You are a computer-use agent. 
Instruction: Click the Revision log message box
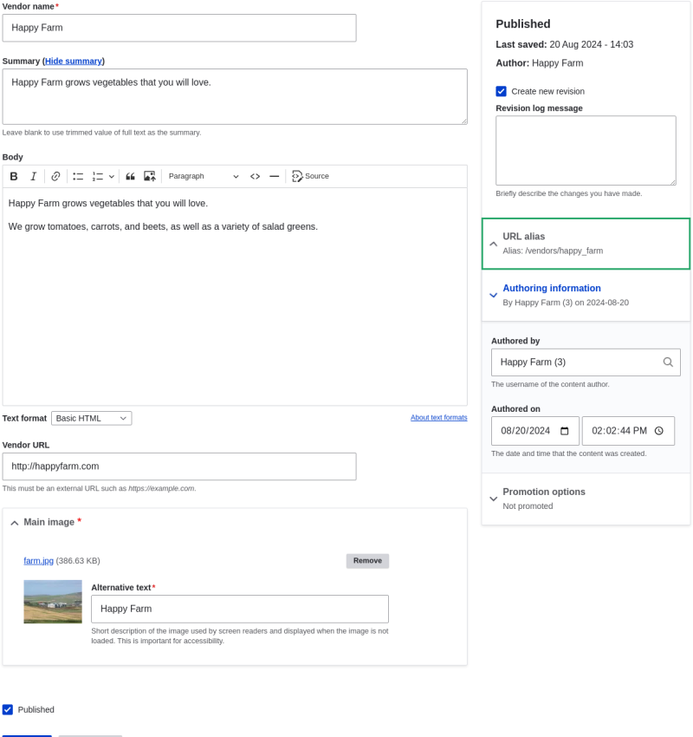click(586, 150)
